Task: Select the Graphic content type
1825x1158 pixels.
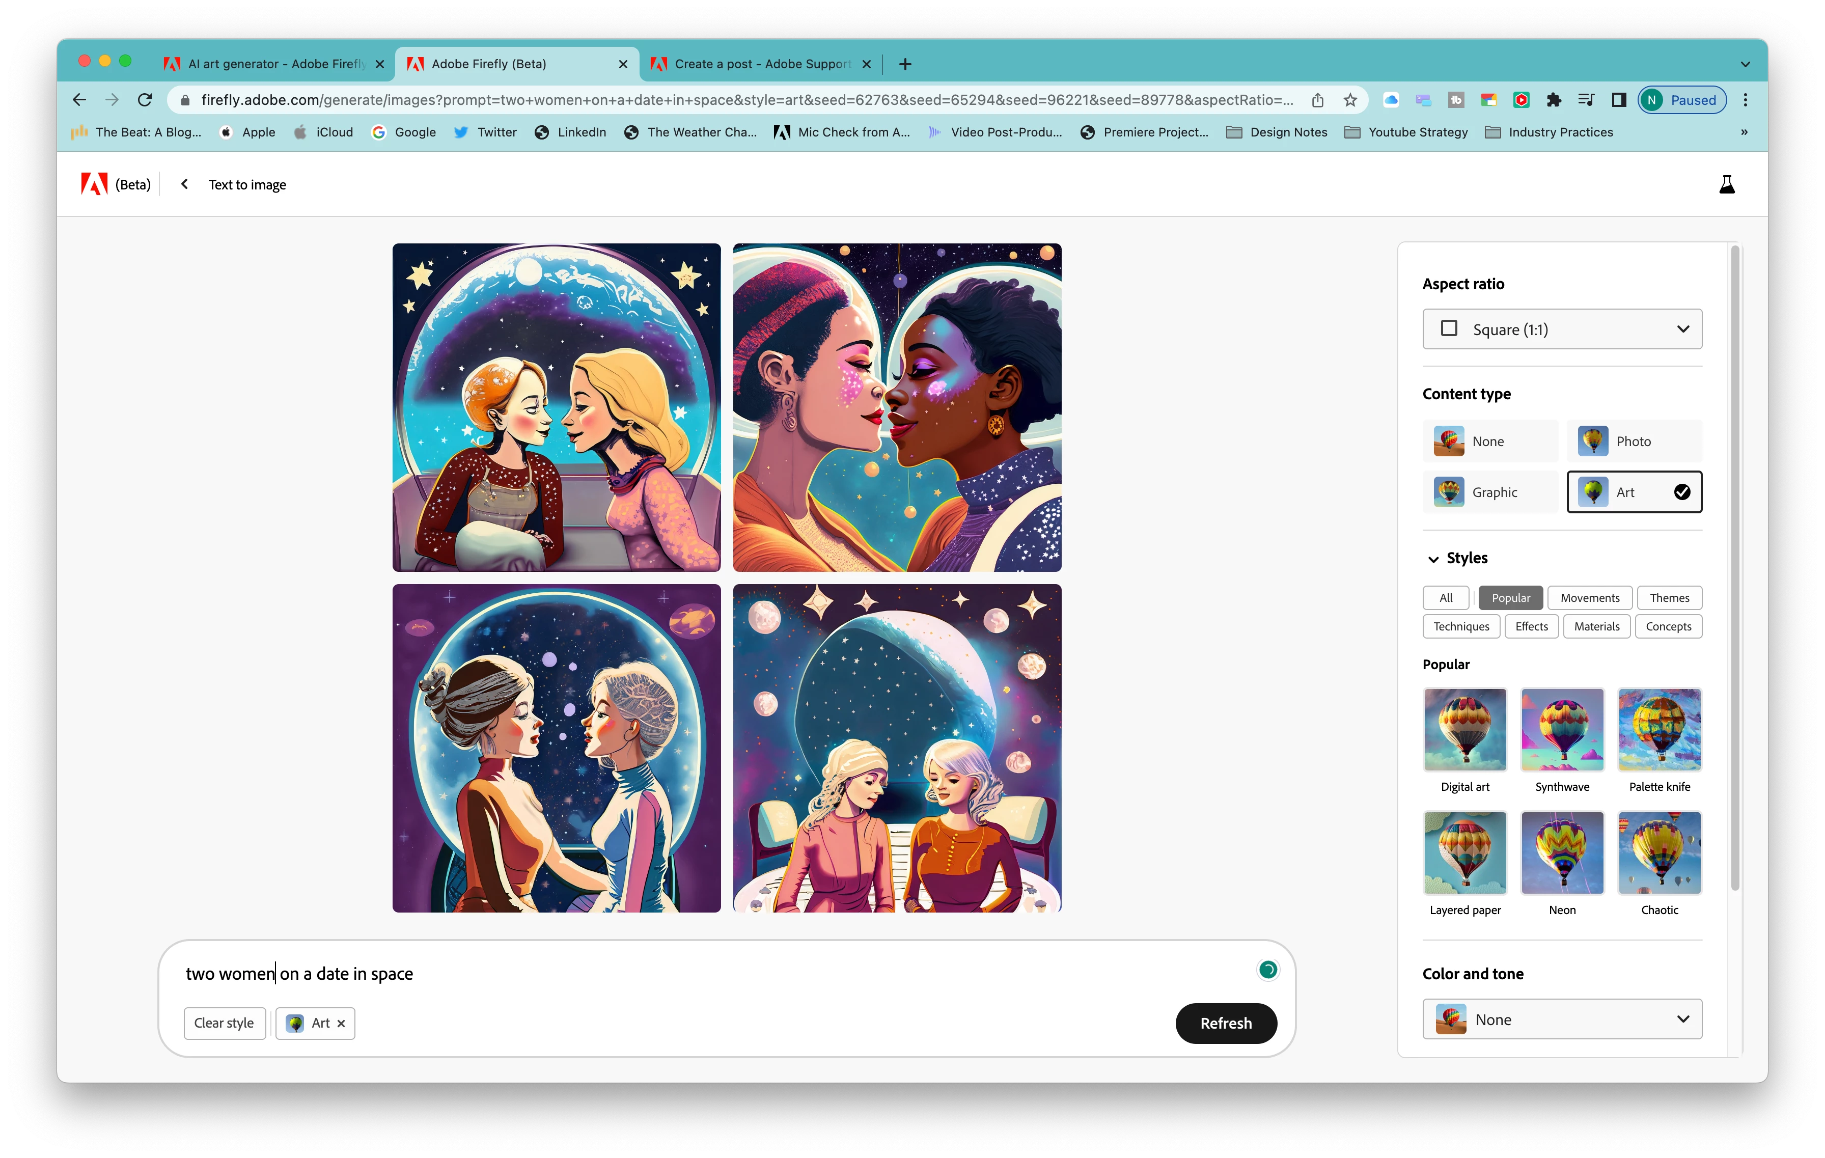Action: pos(1490,492)
